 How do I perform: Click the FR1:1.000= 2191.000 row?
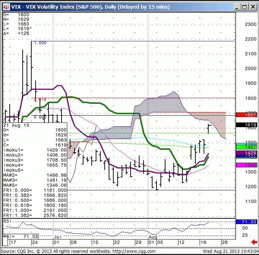coord(35,210)
